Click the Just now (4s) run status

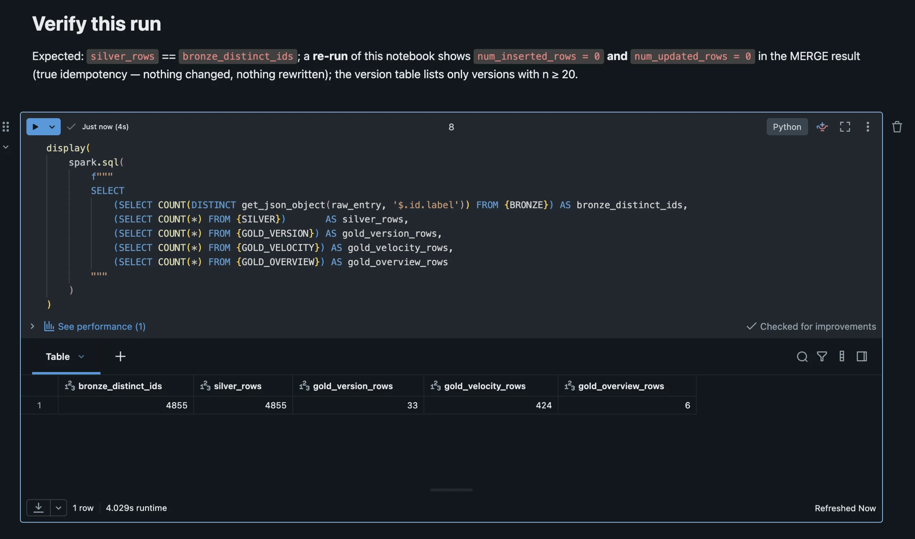[105, 127]
